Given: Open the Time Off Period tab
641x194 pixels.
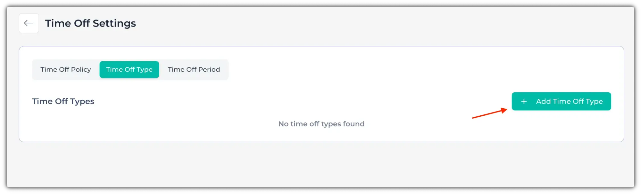Looking at the screenshot, I should [x=194, y=69].
